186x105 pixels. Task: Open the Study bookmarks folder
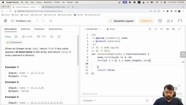15,15
